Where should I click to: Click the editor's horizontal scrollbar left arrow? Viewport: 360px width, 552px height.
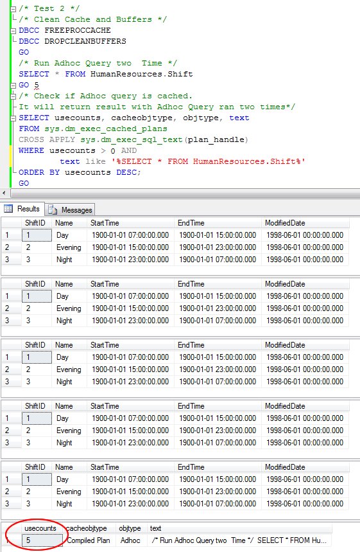[4, 193]
